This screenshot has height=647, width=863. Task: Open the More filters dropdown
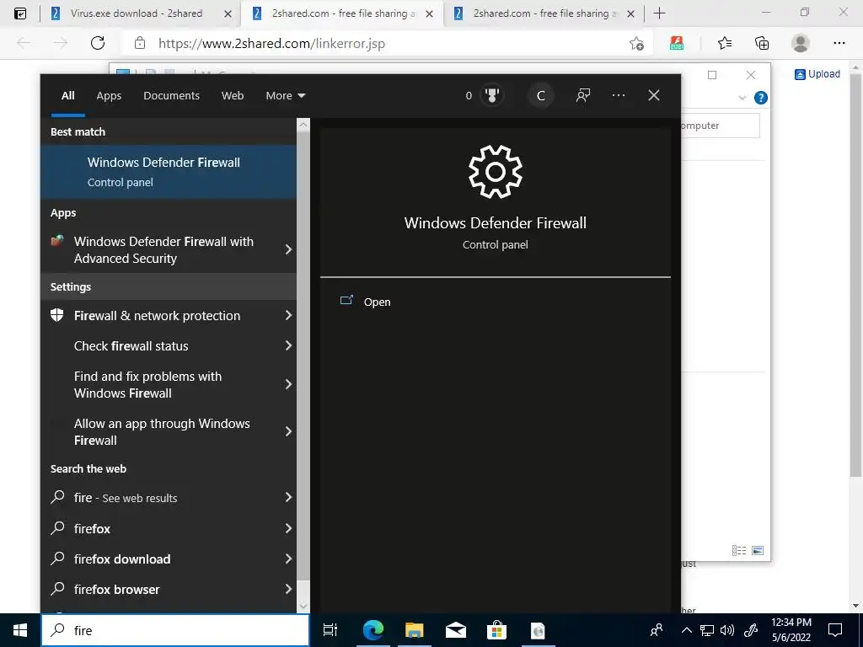coord(285,96)
